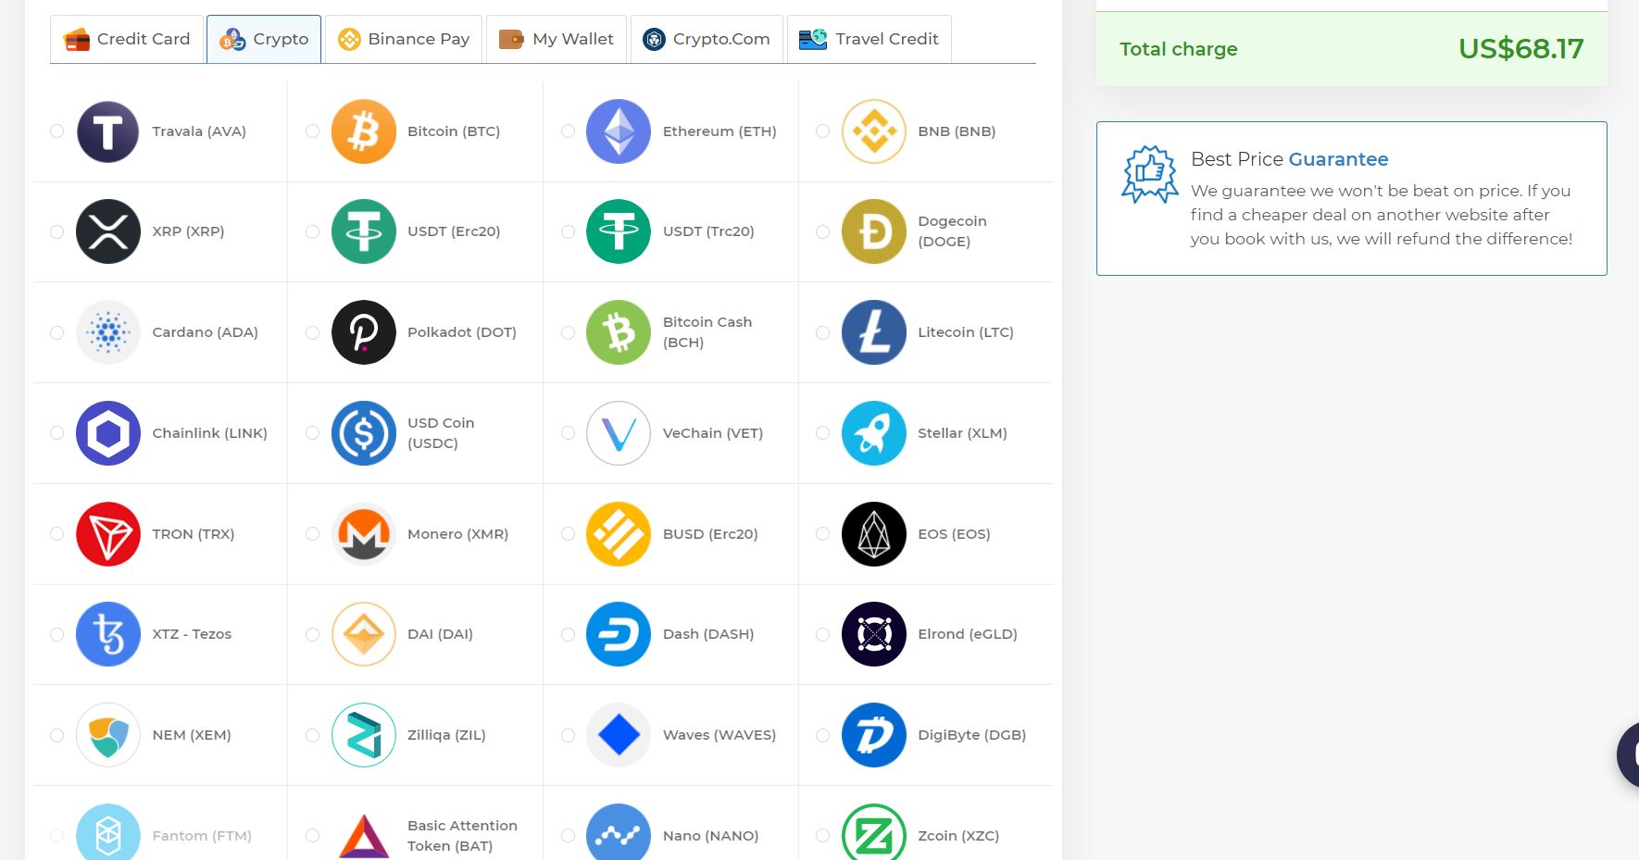This screenshot has height=860, width=1639.
Task: Click the US$68.17 total charge amount
Action: (1520, 48)
